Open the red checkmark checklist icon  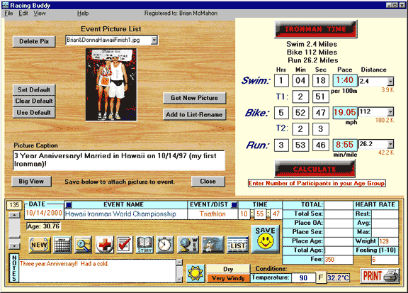[x=125, y=245]
